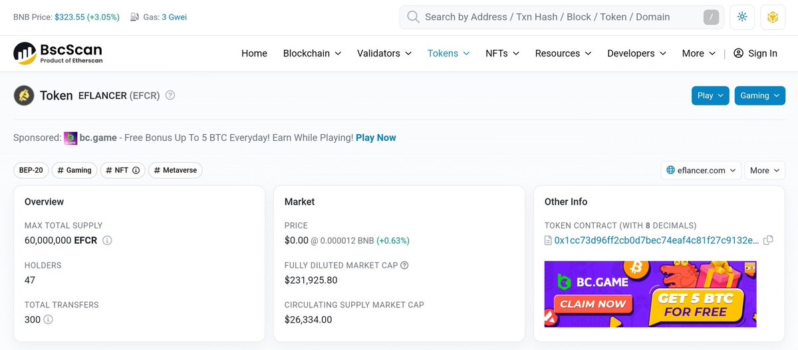Open the More navigation dropdown

coord(698,53)
